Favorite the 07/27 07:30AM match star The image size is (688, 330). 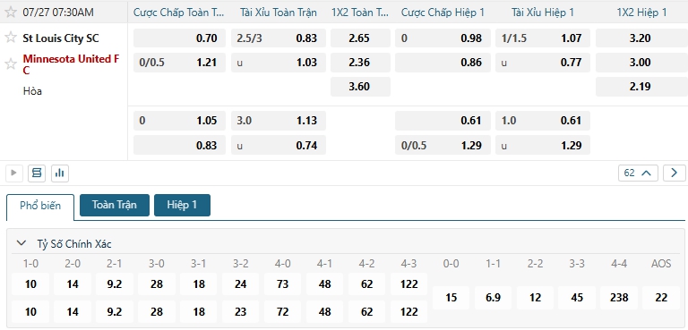point(11,12)
